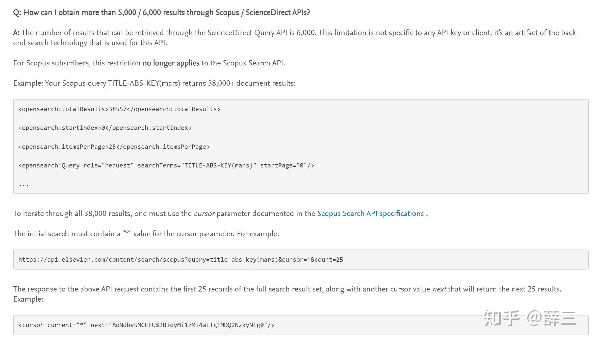The height and width of the screenshot is (342, 592).
Task: Click the opensearch:itemsPerPage code line
Action: pyautogui.click(x=114, y=147)
